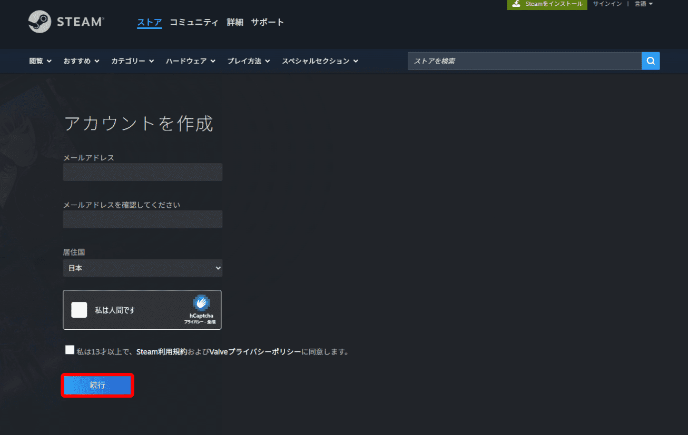Open the Steam利用規約 link

pyautogui.click(x=162, y=352)
